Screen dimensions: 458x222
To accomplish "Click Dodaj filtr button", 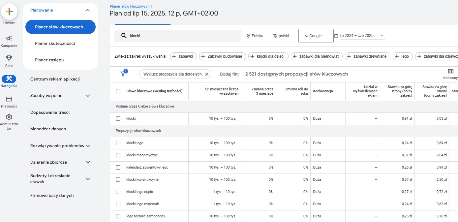I will point(229,74).
